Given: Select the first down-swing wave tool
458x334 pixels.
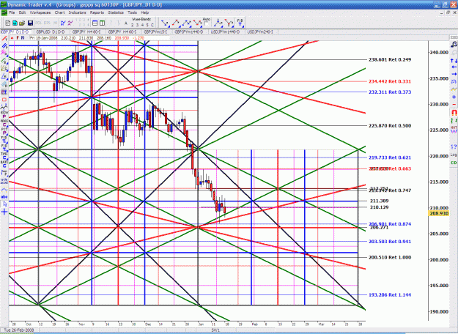Looking at the screenshot, I should click(x=165, y=23).
